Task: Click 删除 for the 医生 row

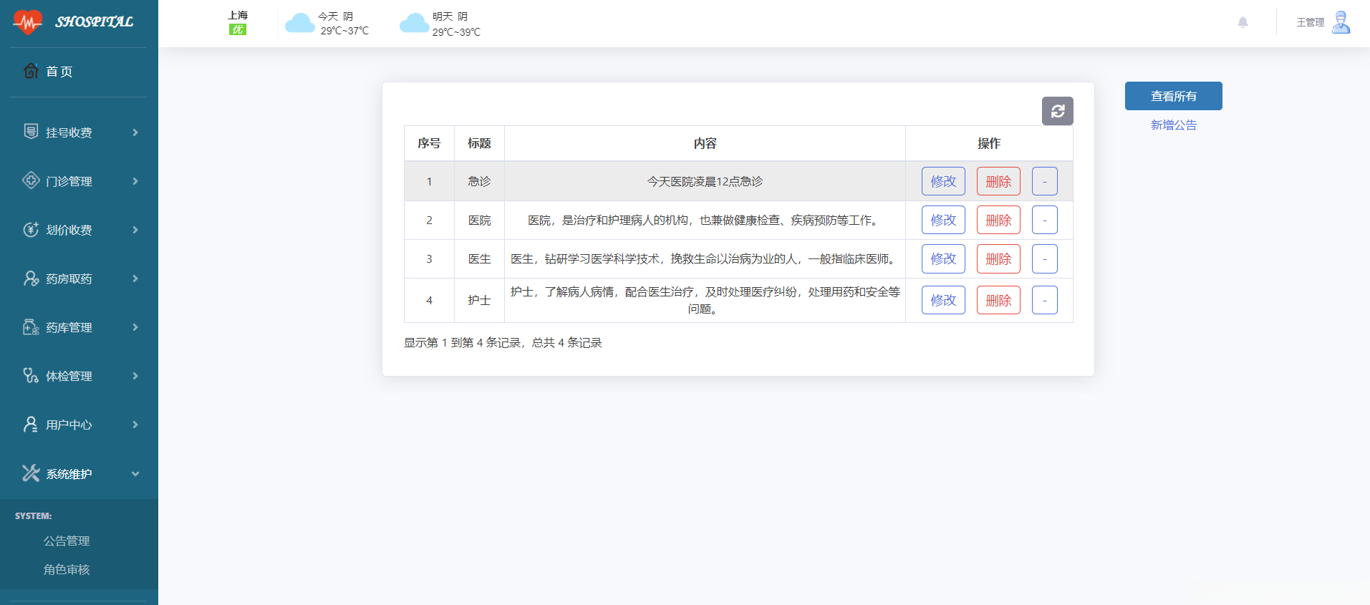Action: 998,258
